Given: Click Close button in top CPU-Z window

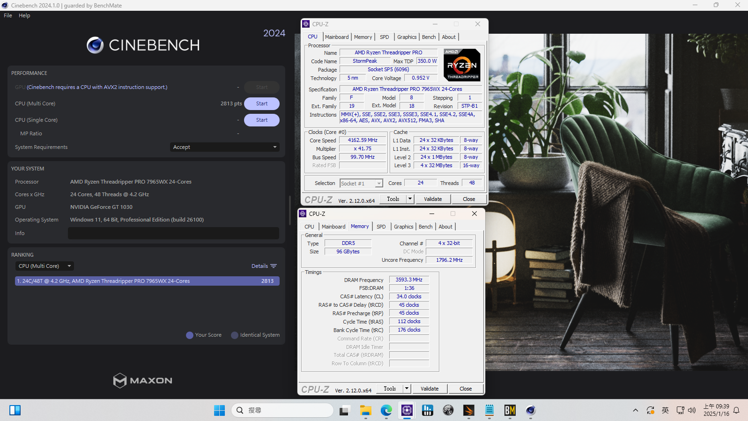Looking at the screenshot, I should point(469,199).
